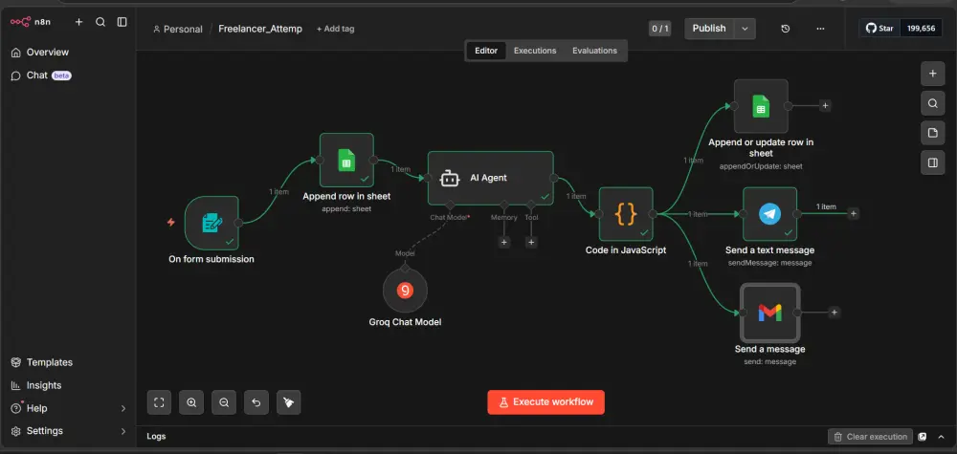This screenshot has width=957, height=454.
Task: Click the tidy up workflow icon
Action: click(289, 402)
